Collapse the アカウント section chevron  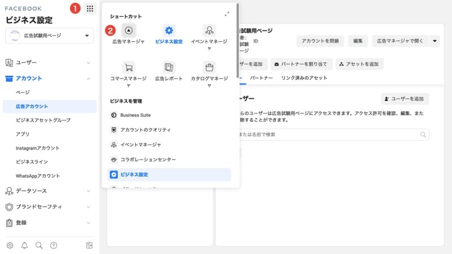[x=89, y=78]
